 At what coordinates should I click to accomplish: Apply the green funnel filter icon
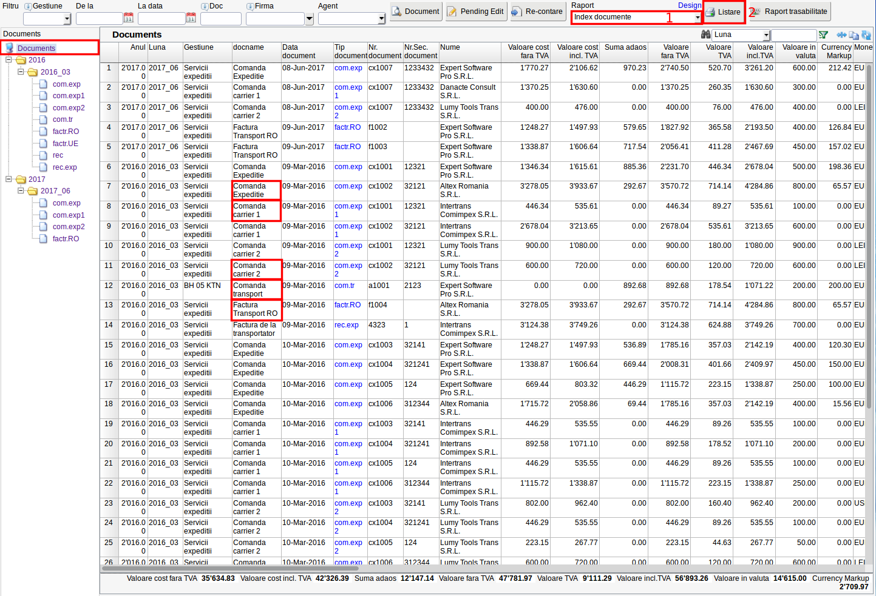point(823,35)
